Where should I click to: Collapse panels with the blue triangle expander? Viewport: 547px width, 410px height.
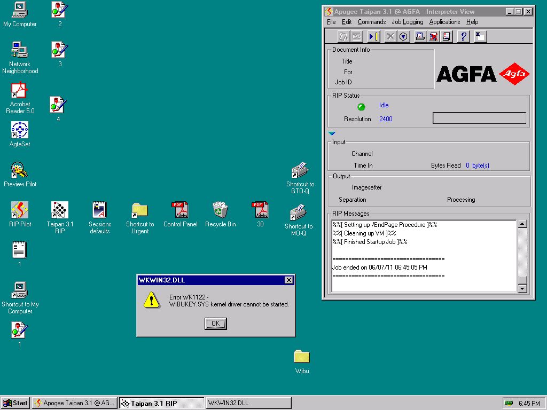pos(332,133)
